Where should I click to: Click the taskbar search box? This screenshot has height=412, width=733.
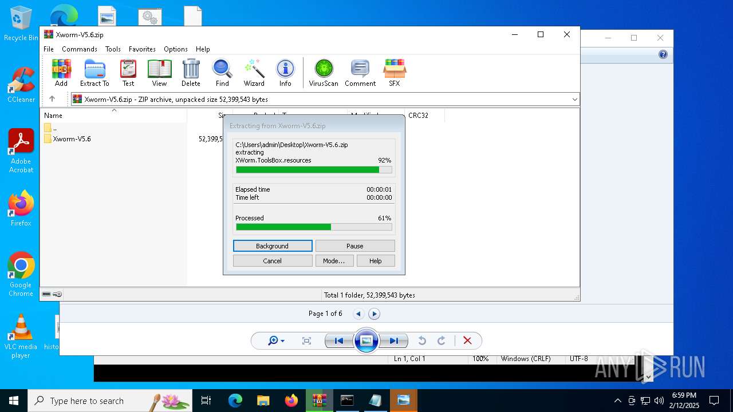pyautogui.click(x=110, y=401)
